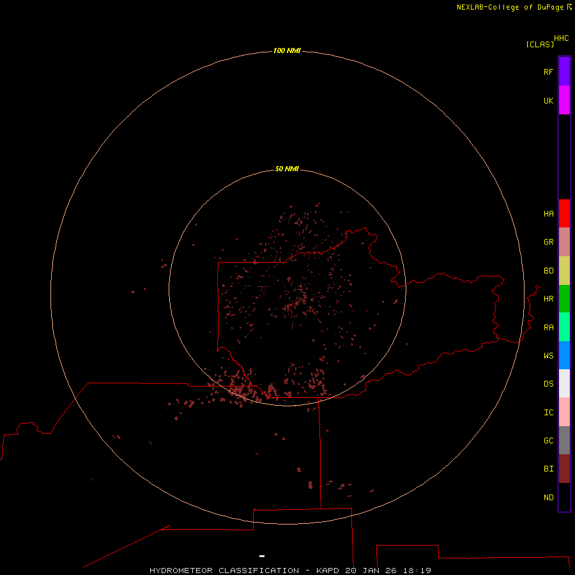Click the BD yellow legend swatch
The height and width of the screenshot is (575, 575).
564,271
